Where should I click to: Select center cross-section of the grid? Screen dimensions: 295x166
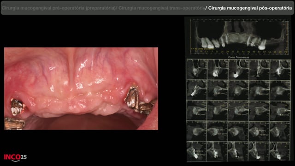[239, 111]
